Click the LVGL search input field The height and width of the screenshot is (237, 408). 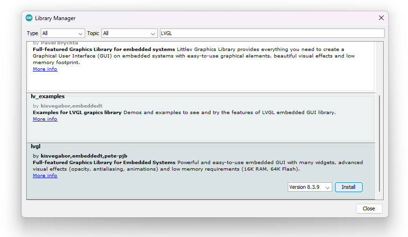click(271, 33)
